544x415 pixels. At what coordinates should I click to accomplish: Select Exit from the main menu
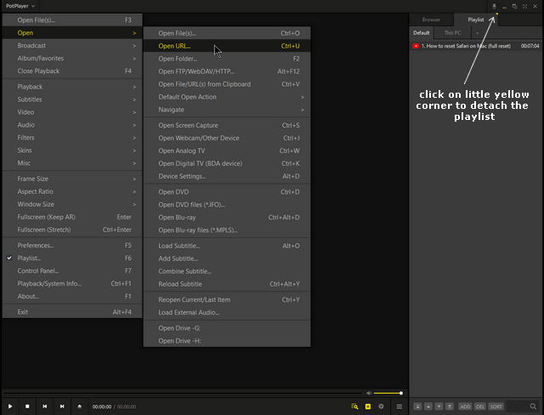72,312
